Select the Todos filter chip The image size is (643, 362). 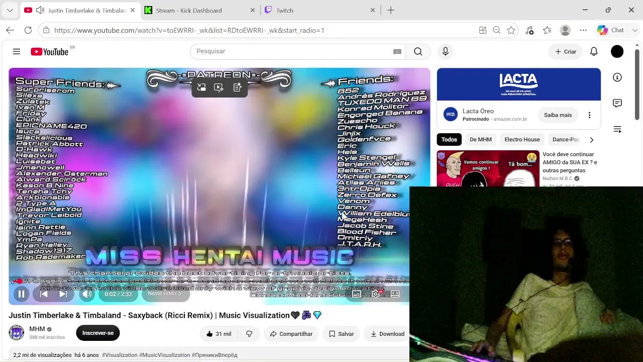coord(449,140)
